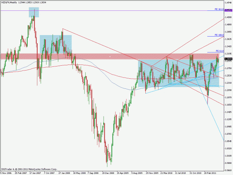Click the 1.0765 price axis label
The image size is (233, 175).
pos(229,134)
